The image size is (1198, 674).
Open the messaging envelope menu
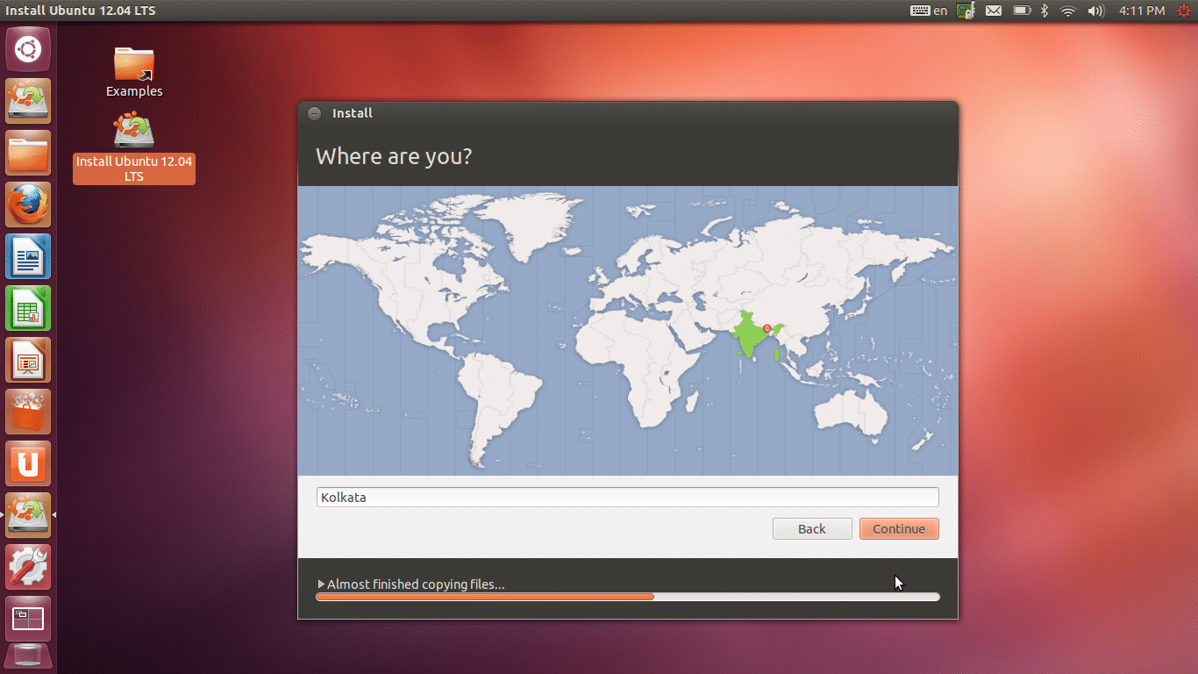[x=993, y=11]
